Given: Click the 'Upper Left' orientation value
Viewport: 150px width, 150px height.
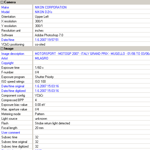Looking at the screenshot, I should click(x=42, y=17).
